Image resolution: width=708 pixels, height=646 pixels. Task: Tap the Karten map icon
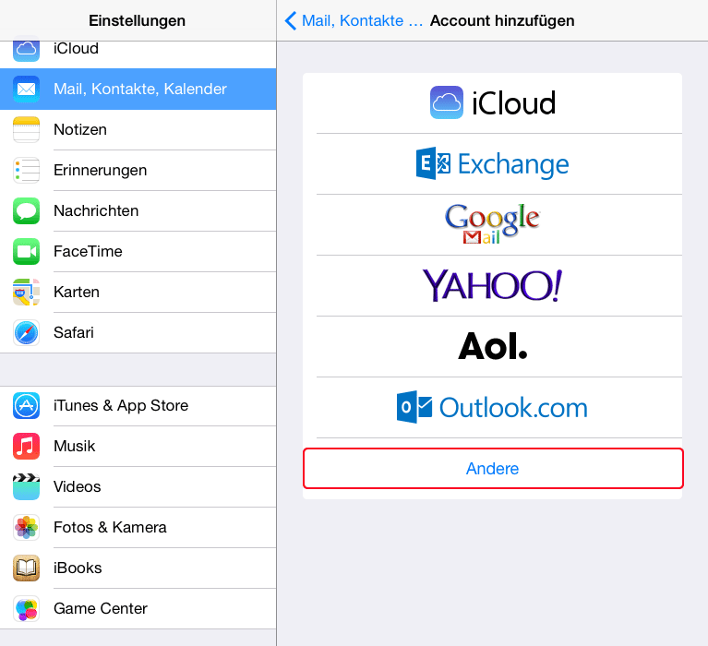pyautogui.click(x=26, y=292)
